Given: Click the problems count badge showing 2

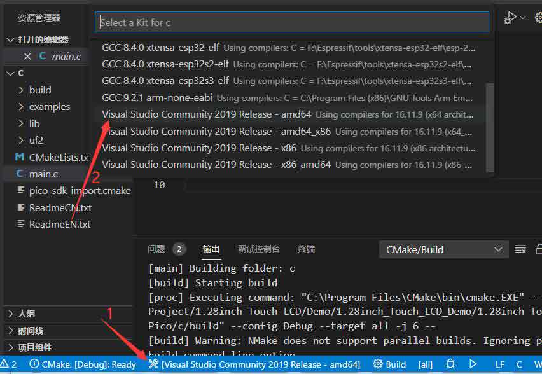Looking at the screenshot, I should (x=179, y=249).
